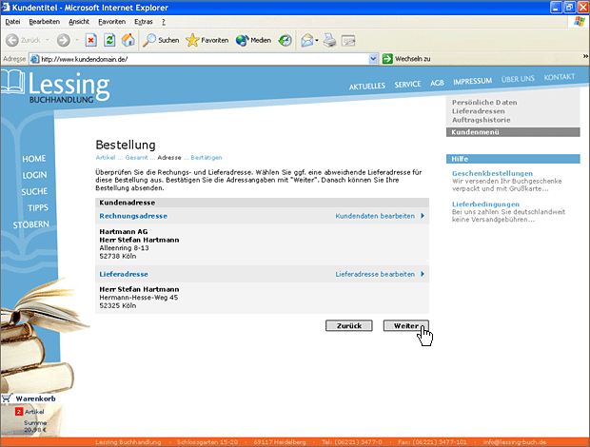Screen dimensions: 590x447
Task: Click Artikel step in order breadcrumb
Action: pos(106,158)
